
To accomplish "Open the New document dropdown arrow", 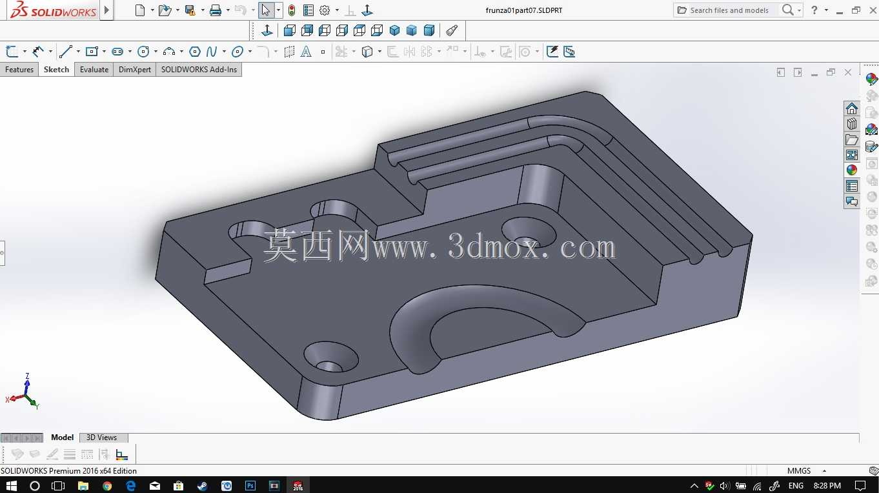I will pos(152,10).
